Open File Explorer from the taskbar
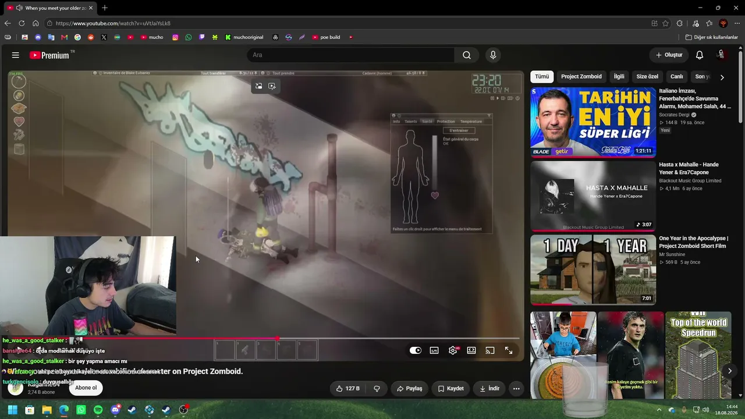This screenshot has width=745, height=419. (x=47, y=410)
